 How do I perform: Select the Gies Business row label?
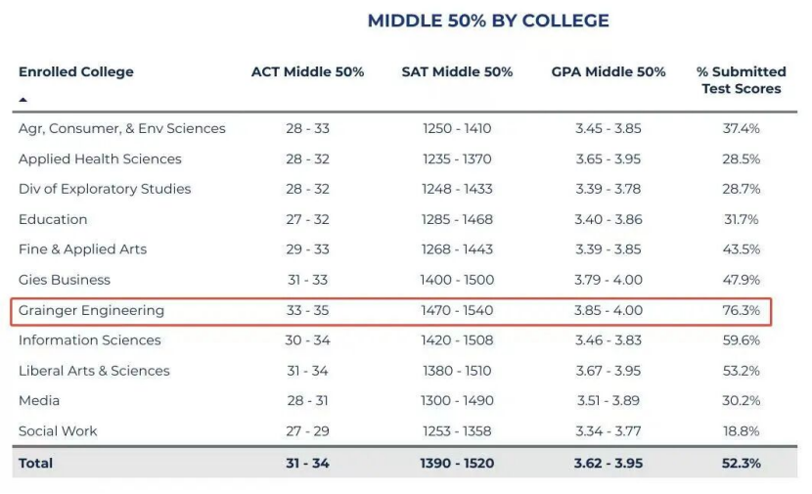tap(65, 280)
